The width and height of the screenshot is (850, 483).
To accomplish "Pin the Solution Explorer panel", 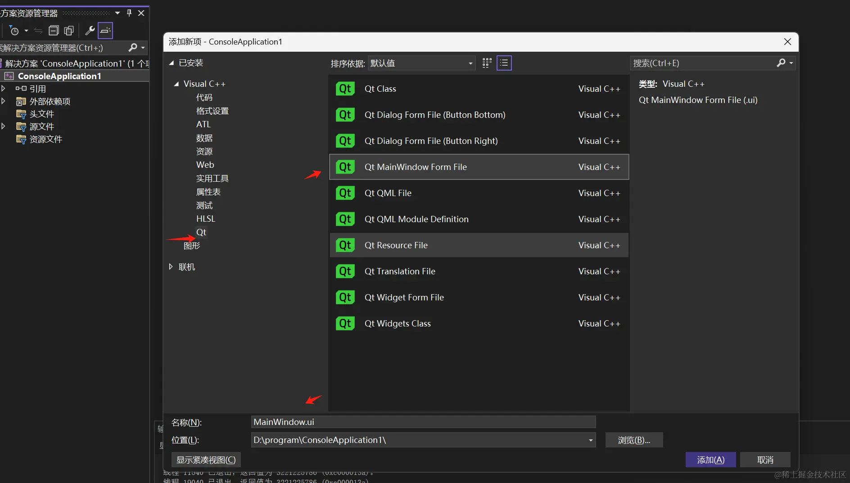I will pyautogui.click(x=129, y=13).
